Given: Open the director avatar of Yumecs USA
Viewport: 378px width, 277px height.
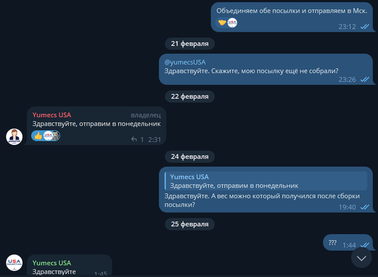Looking at the screenshot, I should pos(14,137).
